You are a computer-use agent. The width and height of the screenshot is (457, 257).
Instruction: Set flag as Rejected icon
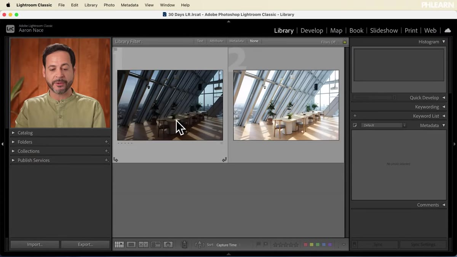click(x=266, y=244)
